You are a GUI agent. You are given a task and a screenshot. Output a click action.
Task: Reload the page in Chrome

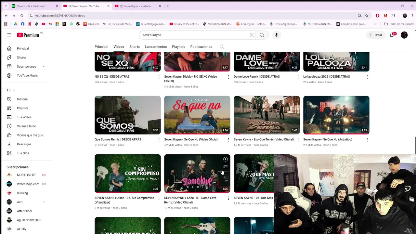click(x=22, y=16)
